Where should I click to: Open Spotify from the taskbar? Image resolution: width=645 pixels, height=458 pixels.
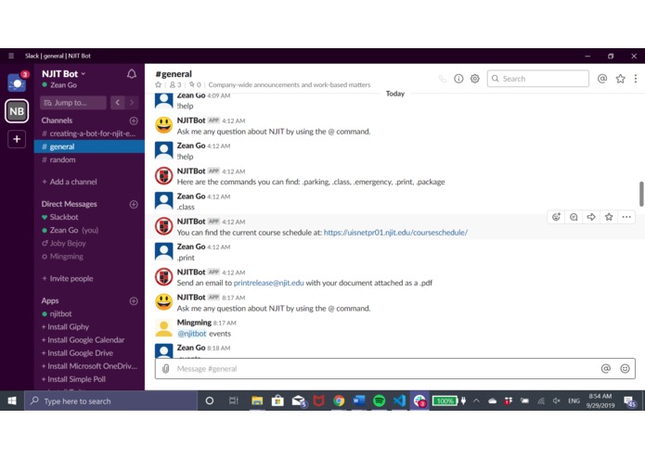pos(380,401)
